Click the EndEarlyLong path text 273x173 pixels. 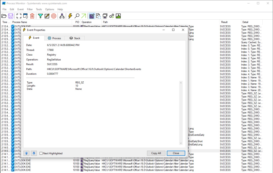[195, 144]
